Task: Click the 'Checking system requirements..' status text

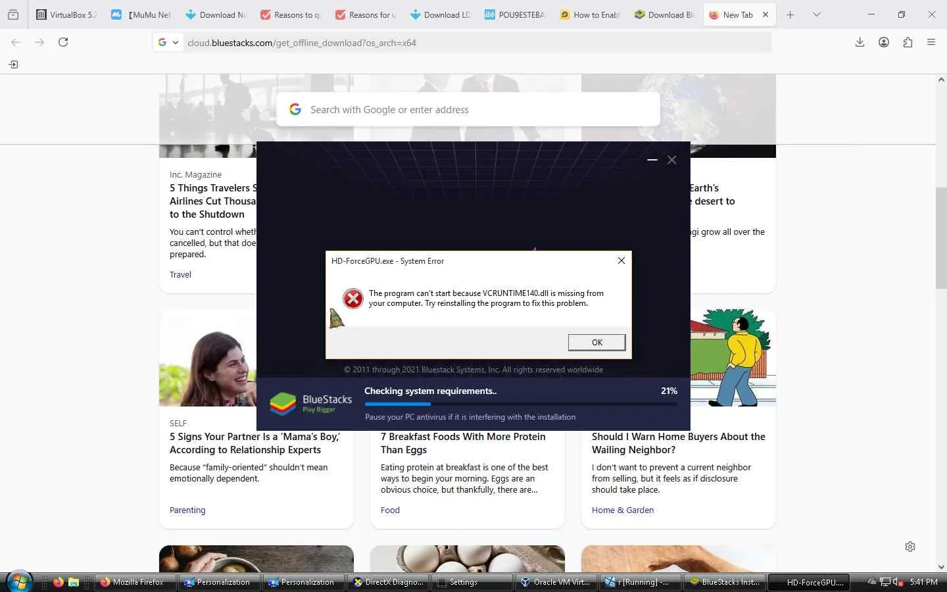Action: click(x=431, y=391)
